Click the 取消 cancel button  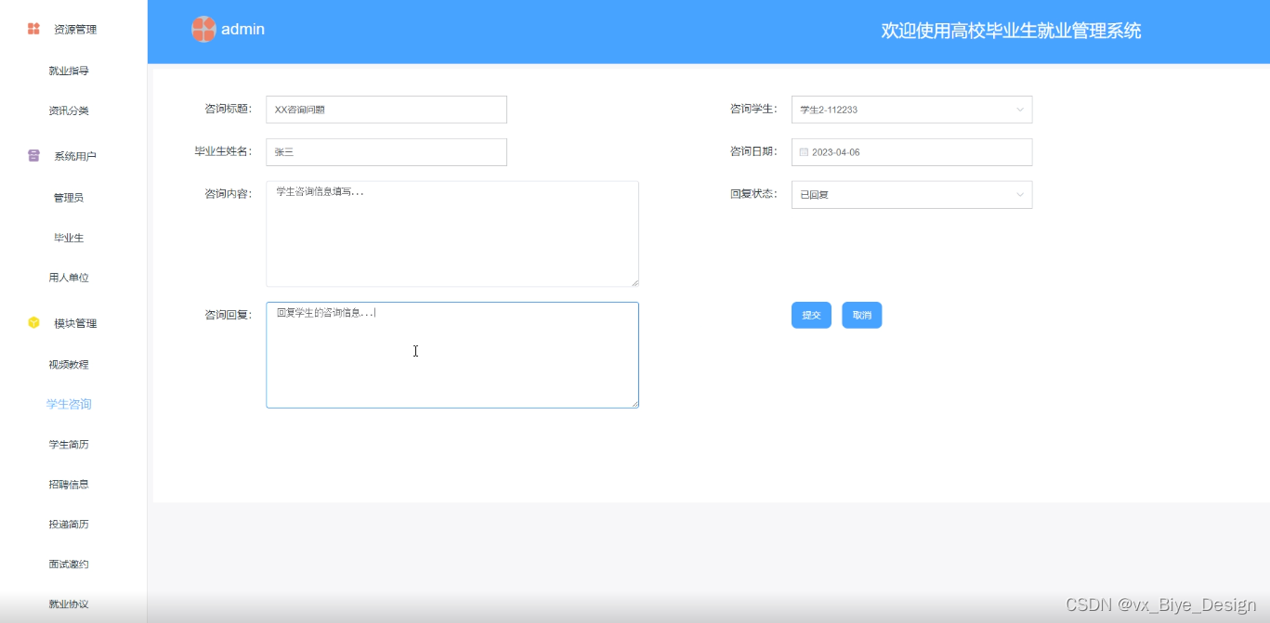[x=862, y=315]
